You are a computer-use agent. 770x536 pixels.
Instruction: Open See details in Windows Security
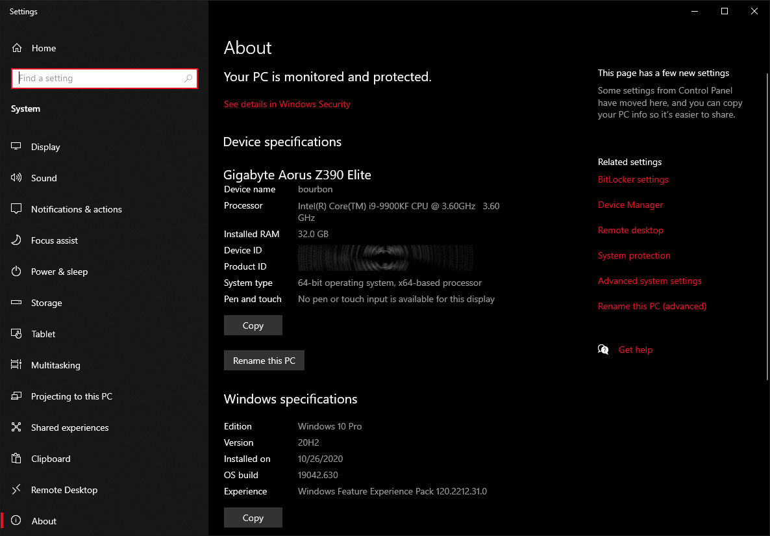(287, 104)
